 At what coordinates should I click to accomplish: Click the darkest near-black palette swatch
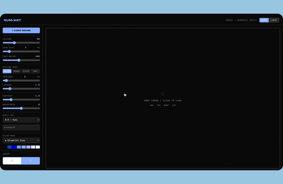coord(5,147)
